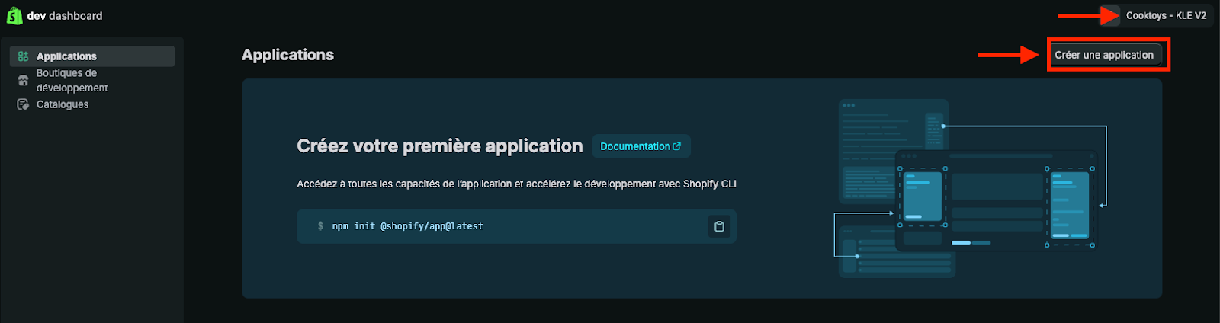Open Boutiques de développement in the sidebar
1220x323 pixels.
[72, 81]
